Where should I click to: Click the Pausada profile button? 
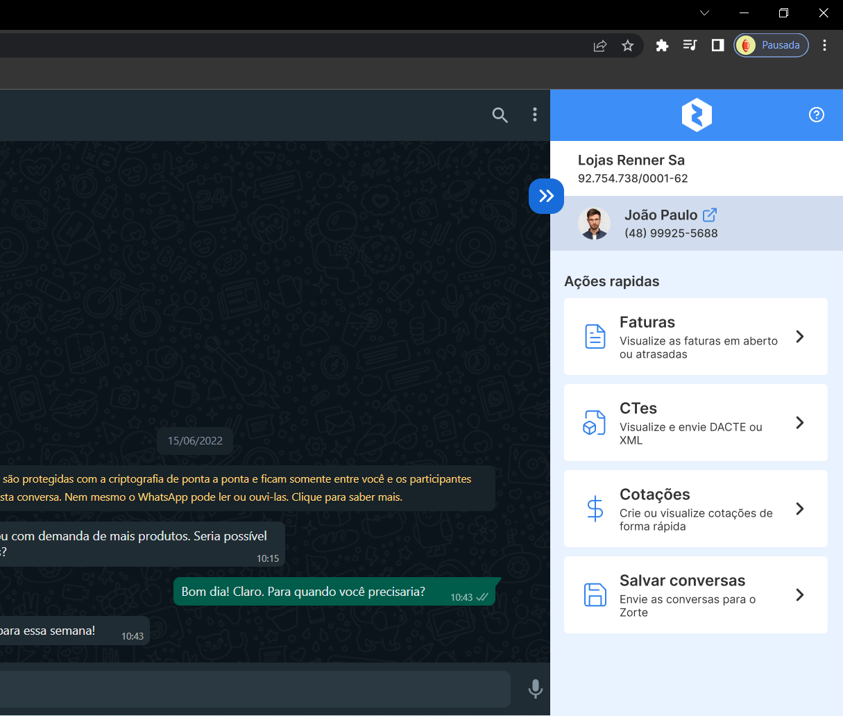tap(771, 46)
